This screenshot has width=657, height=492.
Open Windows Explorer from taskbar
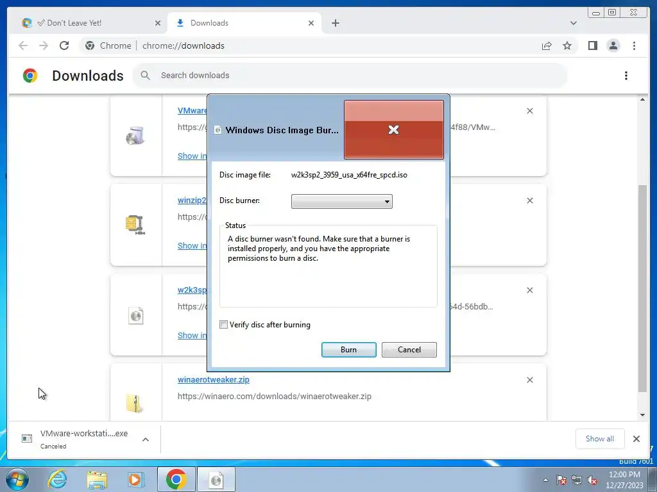pos(97,479)
